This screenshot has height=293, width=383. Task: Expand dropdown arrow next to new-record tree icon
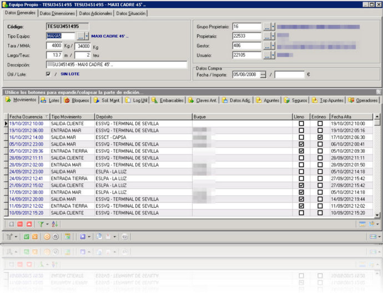(x=16, y=237)
